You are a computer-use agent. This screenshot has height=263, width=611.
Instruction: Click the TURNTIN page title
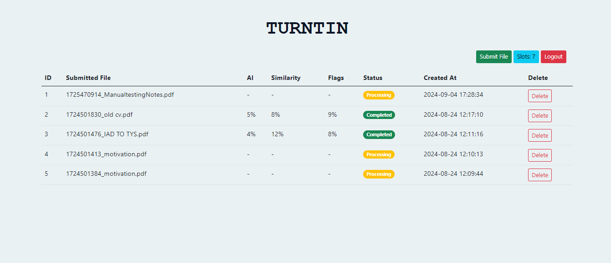[308, 28]
